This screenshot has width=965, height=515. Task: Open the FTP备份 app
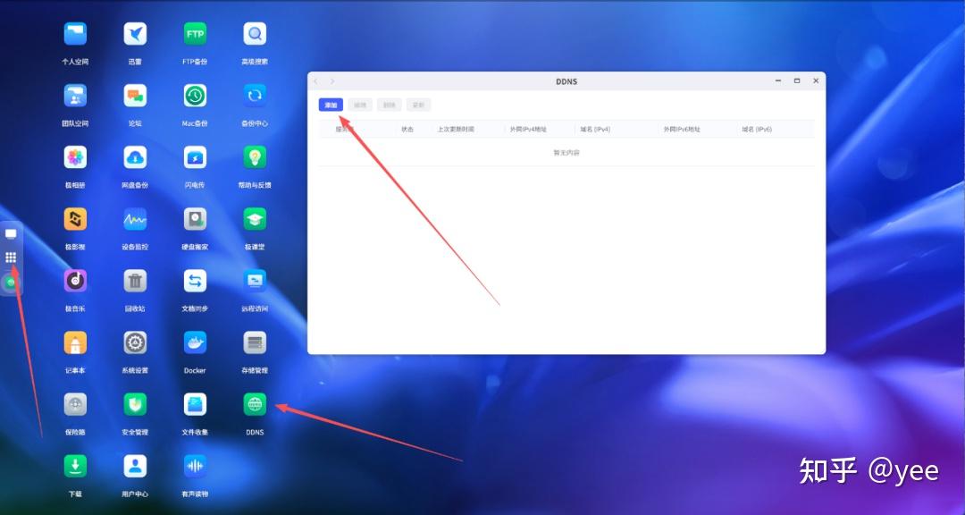pos(195,35)
